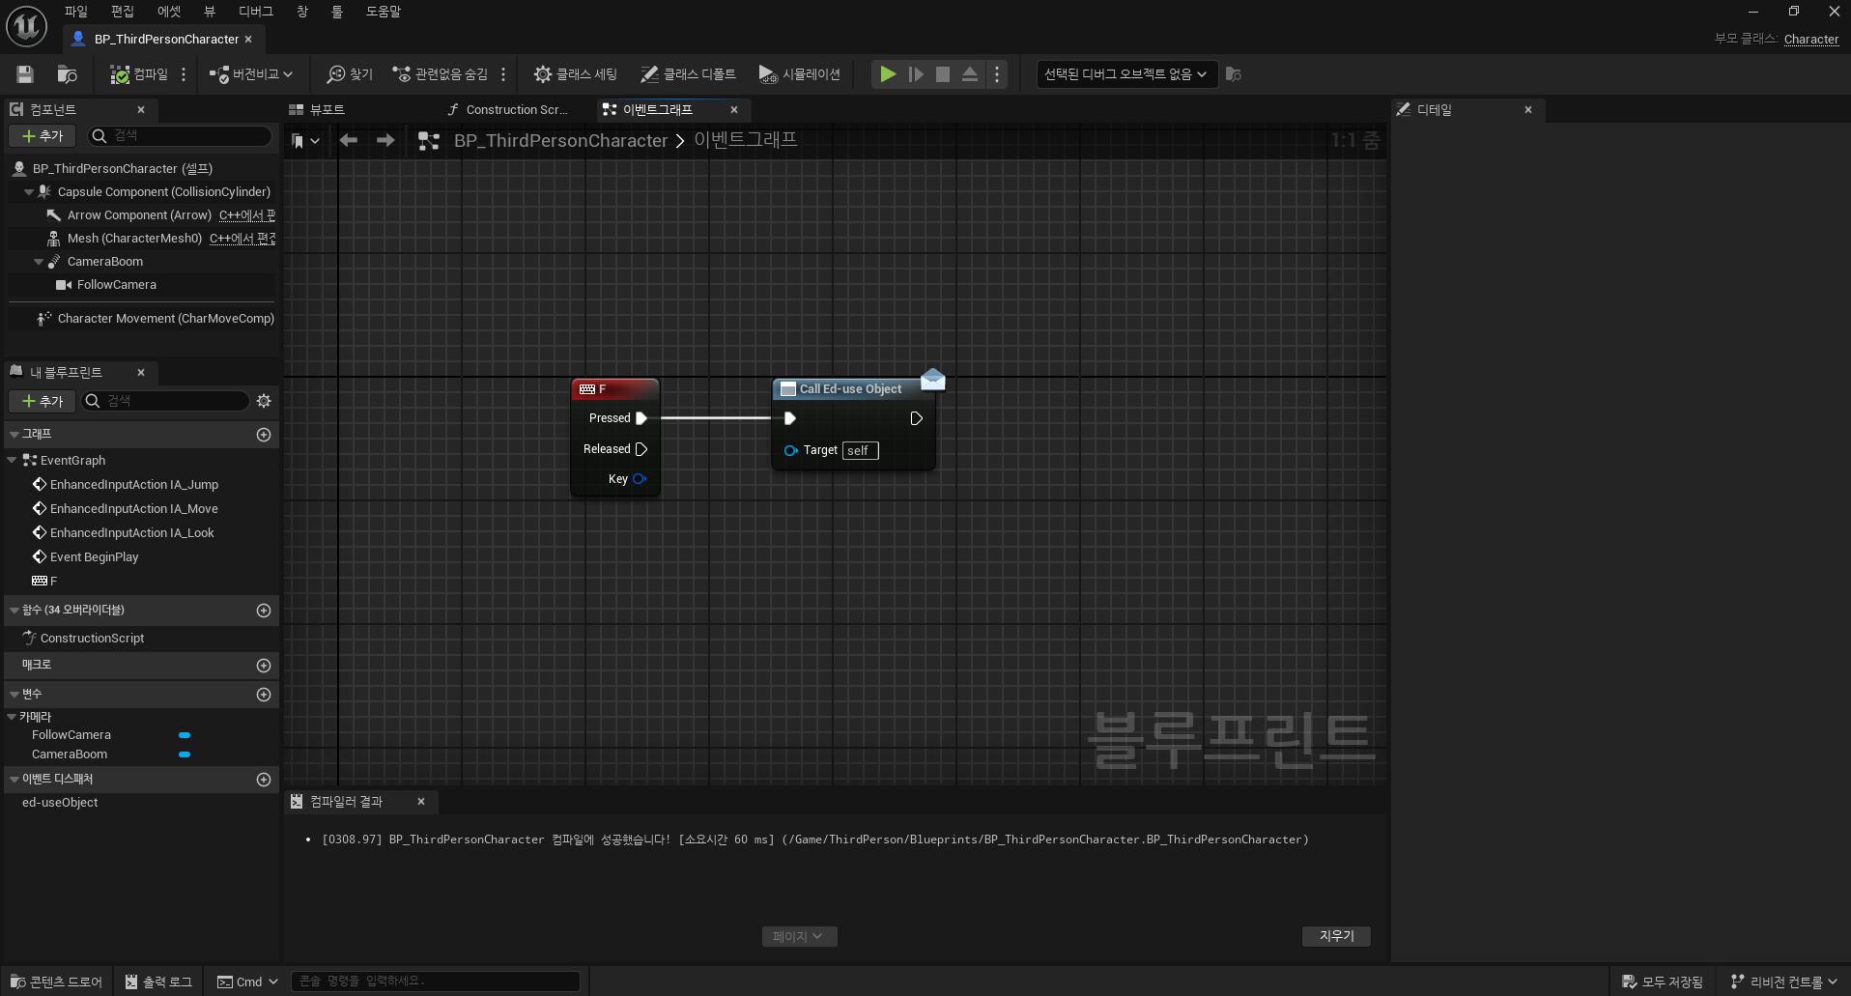Select the ConstructionScript function
1851x996 pixels.
[92, 639]
